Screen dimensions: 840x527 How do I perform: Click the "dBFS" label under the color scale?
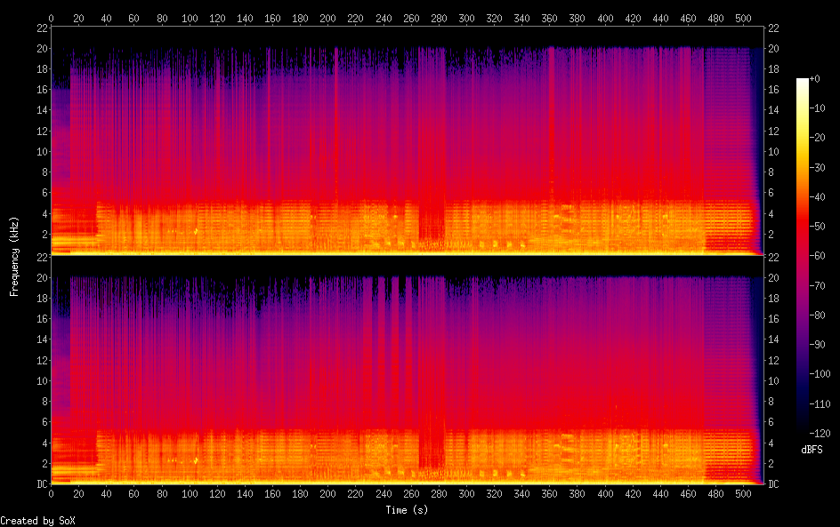coord(812,450)
